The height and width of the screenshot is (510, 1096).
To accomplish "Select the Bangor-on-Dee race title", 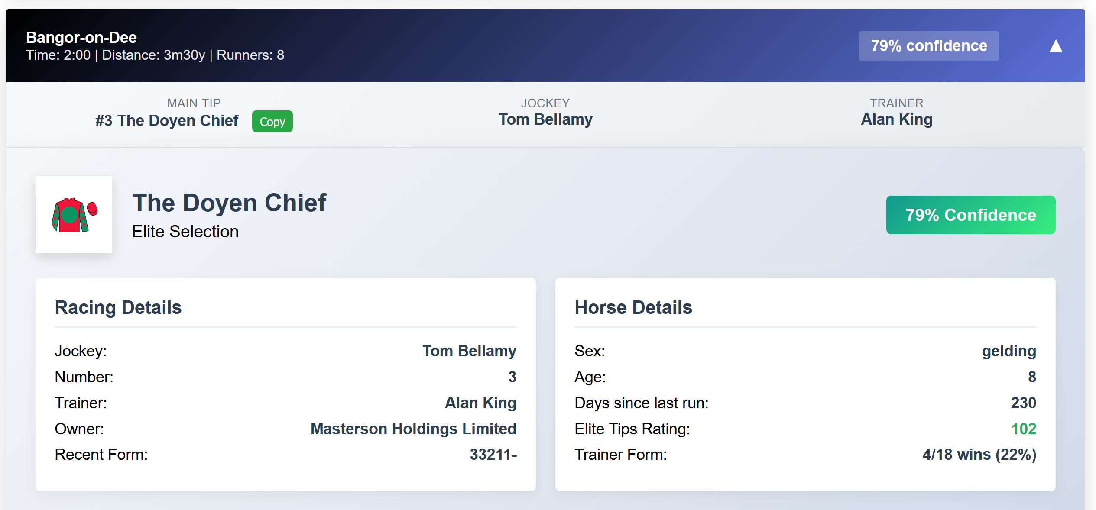I will pyautogui.click(x=81, y=38).
